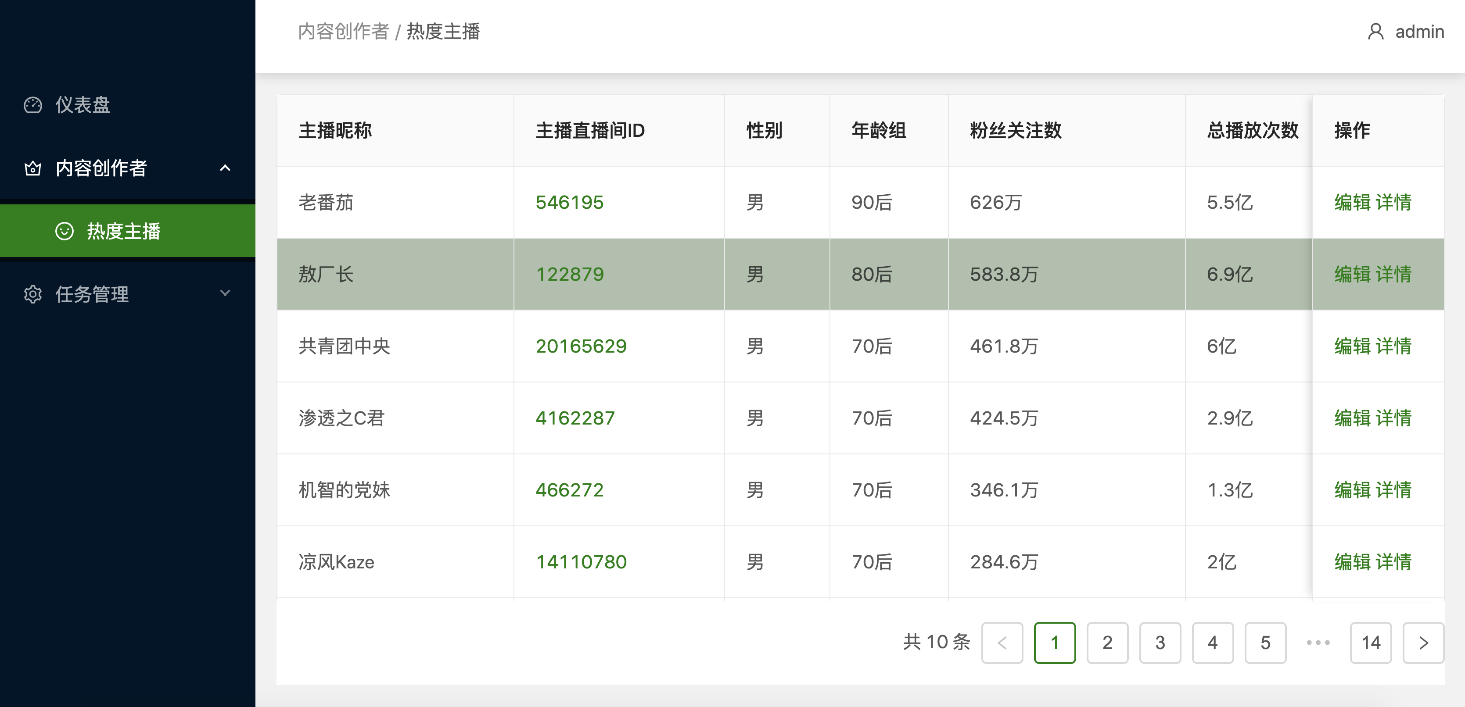Click the pagination ellipsis jump icon
1465x707 pixels.
click(1318, 643)
